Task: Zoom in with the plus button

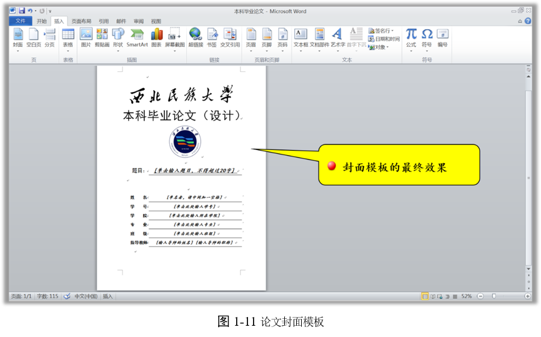Action: click(527, 296)
